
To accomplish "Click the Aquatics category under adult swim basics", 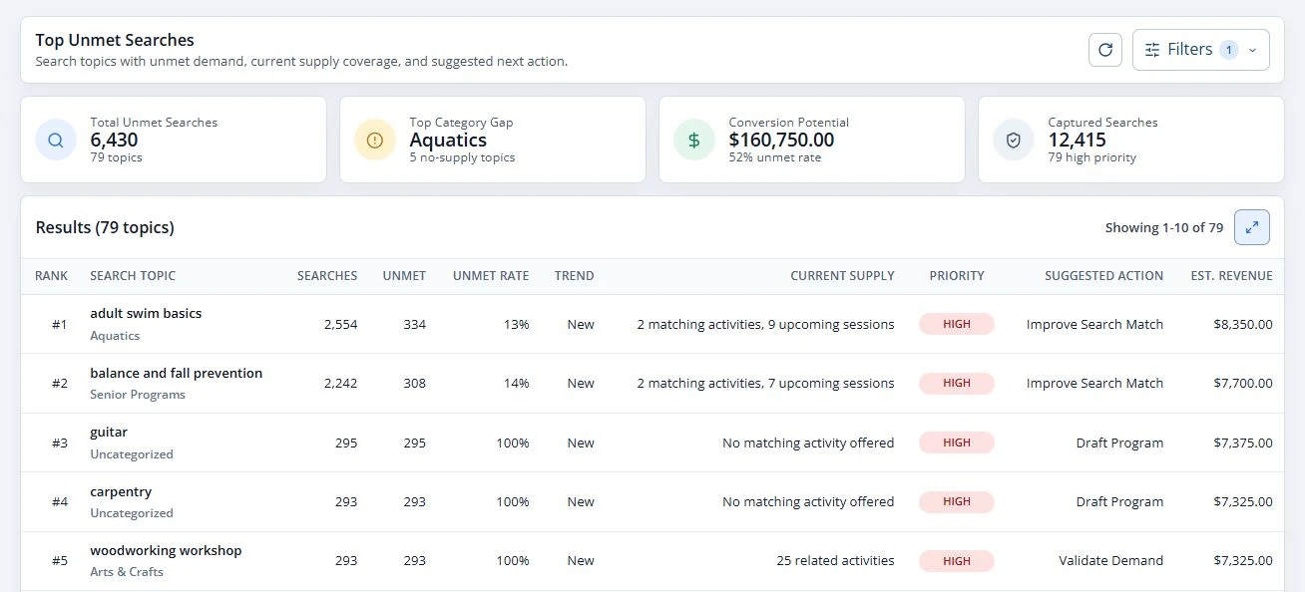I will pyautogui.click(x=115, y=336).
